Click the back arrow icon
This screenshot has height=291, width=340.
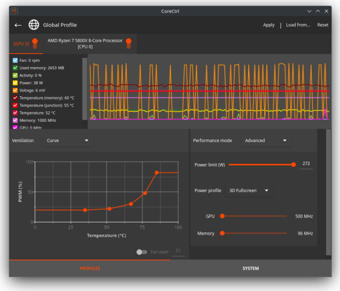18,25
